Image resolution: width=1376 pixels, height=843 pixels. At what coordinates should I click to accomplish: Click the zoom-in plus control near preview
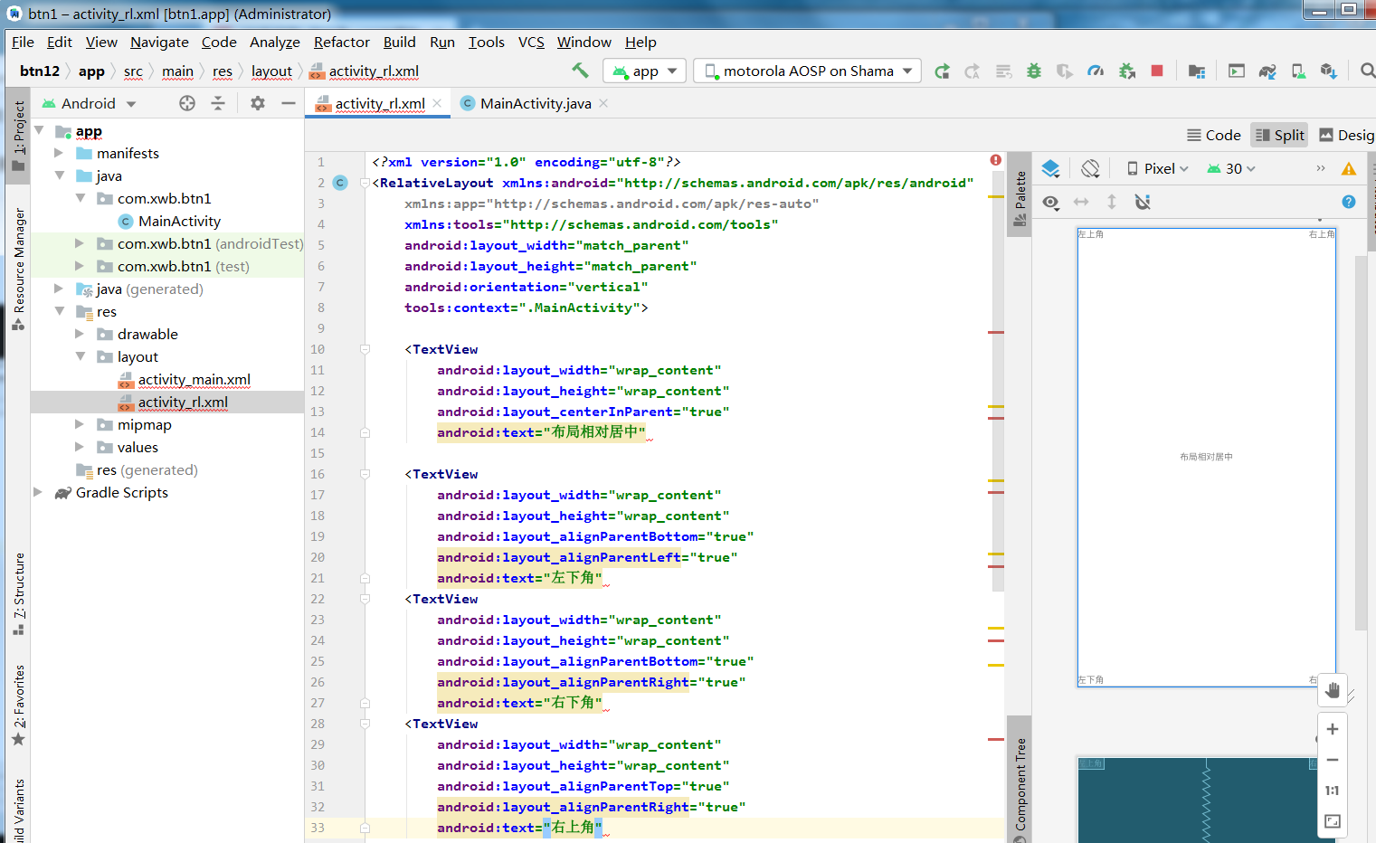coord(1332,728)
